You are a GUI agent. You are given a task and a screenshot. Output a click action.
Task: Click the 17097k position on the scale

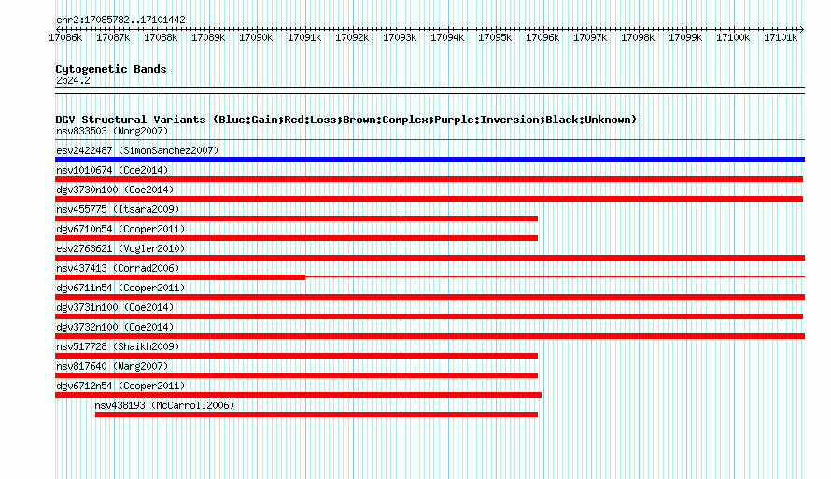[x=590, y=37]
